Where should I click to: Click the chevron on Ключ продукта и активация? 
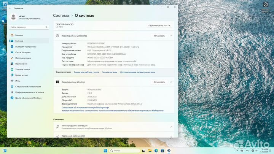pos(171,127)
